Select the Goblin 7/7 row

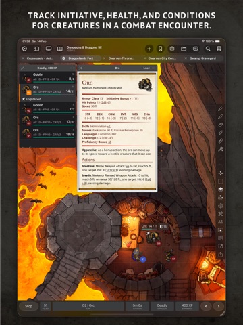[x=47, y=108]
